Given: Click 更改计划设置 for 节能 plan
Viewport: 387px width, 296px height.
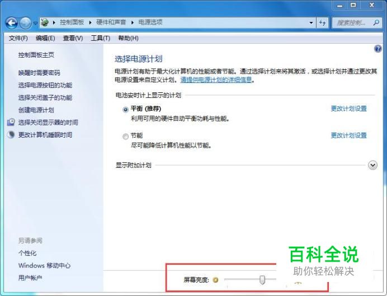Looking at the screenshot, I should (x=348, y=135).
